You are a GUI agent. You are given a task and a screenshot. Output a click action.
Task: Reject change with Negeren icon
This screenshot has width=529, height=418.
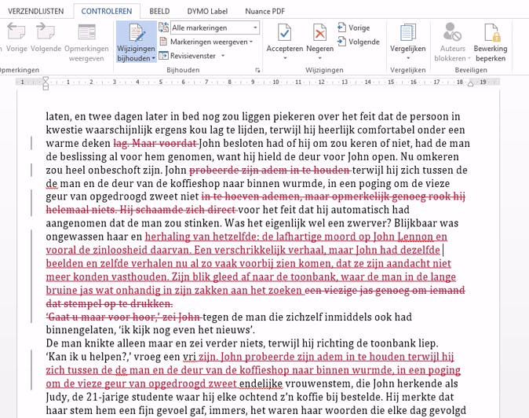click(319, 32)
